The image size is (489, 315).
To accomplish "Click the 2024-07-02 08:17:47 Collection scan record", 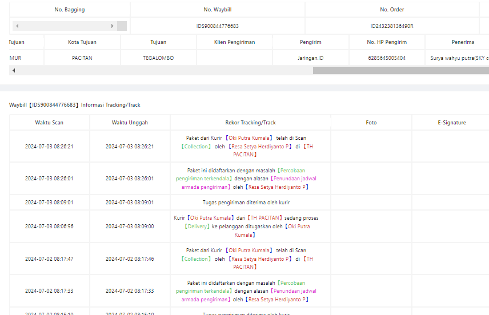I will (x=246, y=259).
